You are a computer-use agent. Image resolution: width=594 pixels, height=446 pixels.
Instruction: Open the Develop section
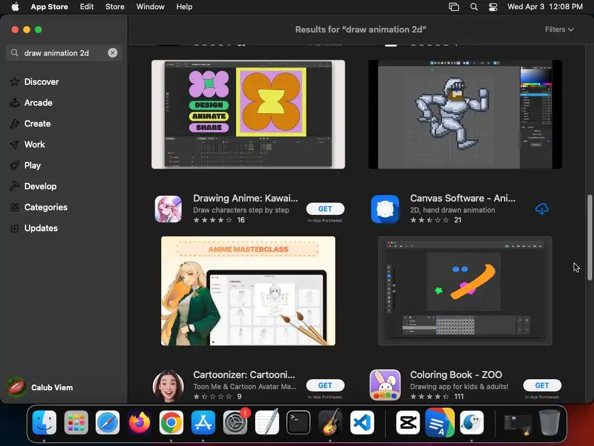[x=40, y=186]
